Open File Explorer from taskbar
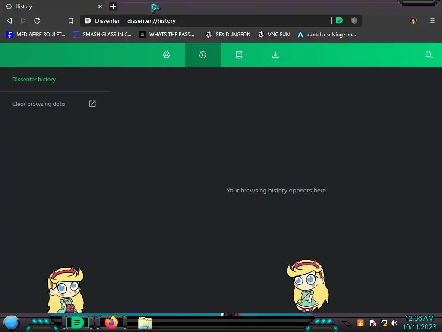This screenshot has width=442, height=332. (145, 323)
